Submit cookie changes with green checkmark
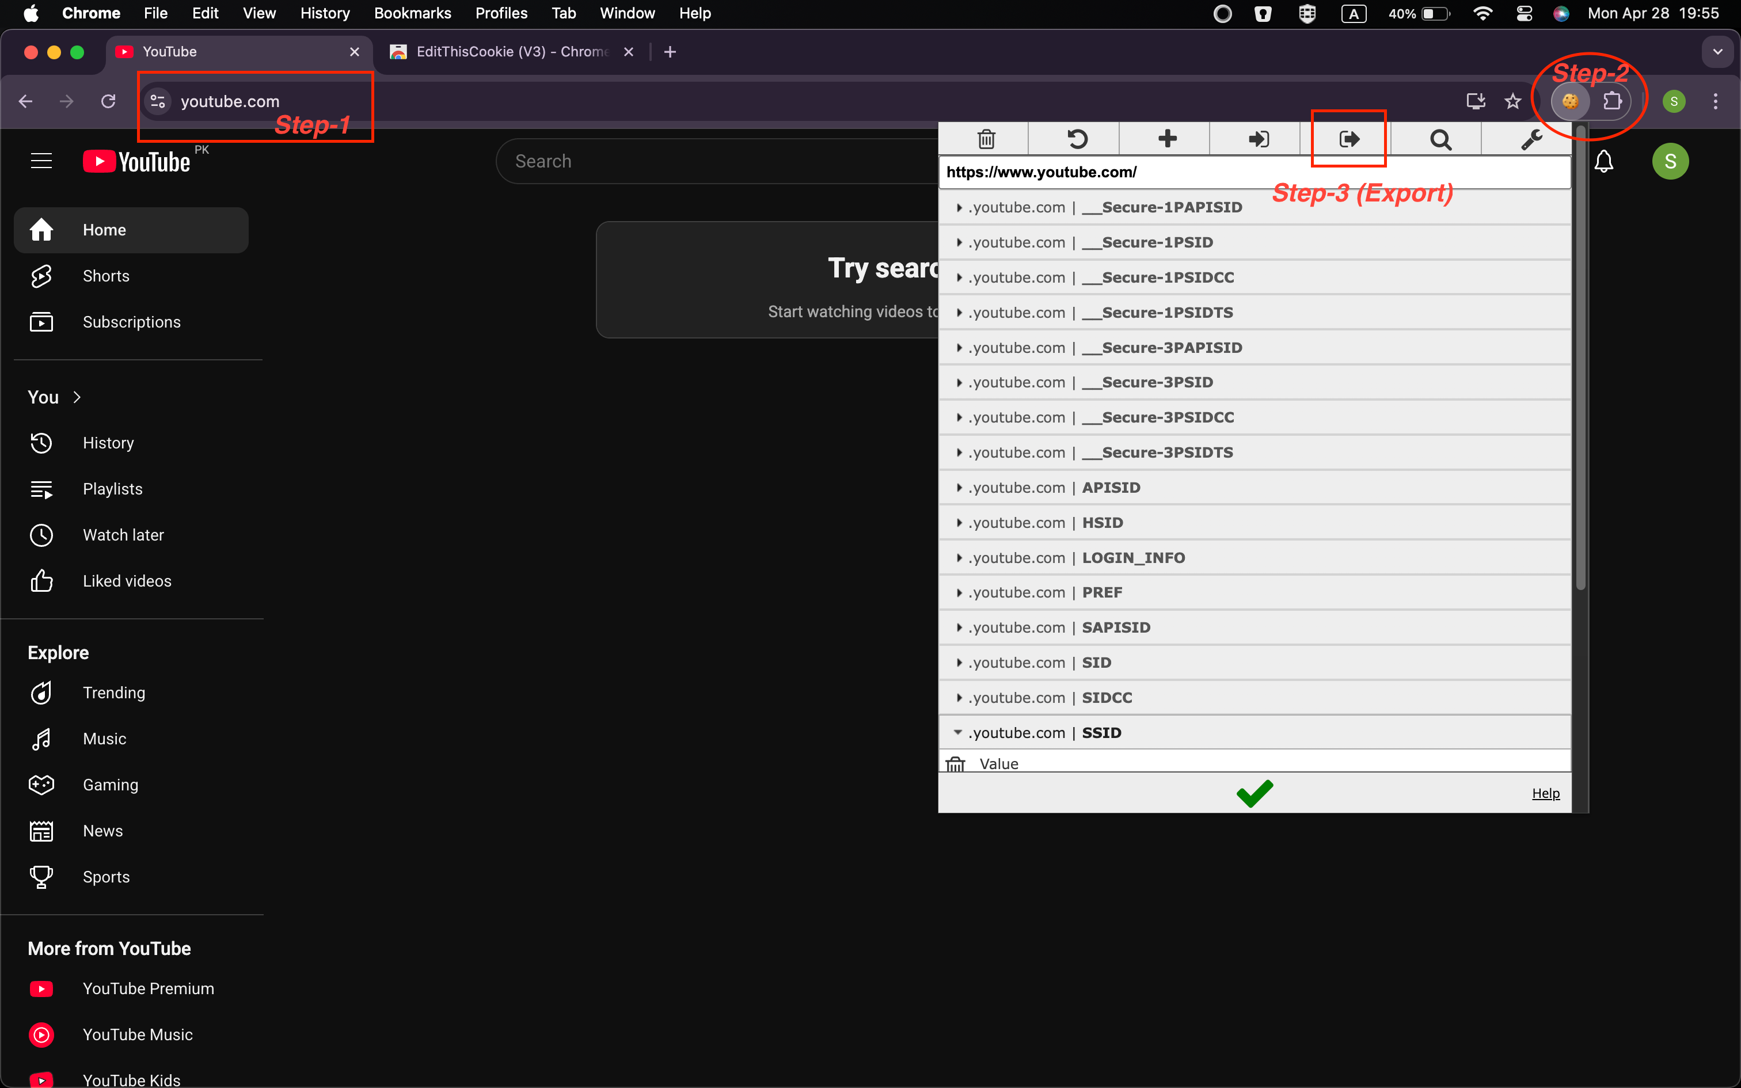 [x=1255, y=793]
